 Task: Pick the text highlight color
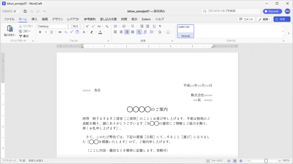click(92, 32)
